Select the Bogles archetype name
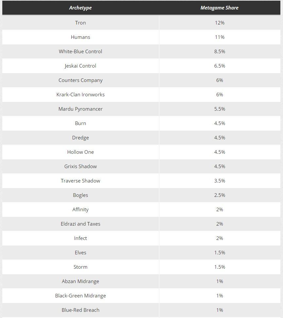 [x=80, y=195]
